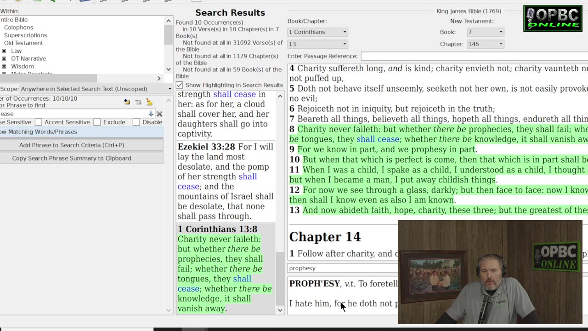Check the Disable checkbox
Screen dimensions: 588x331
pyautogui.click(x=136, y=122)
